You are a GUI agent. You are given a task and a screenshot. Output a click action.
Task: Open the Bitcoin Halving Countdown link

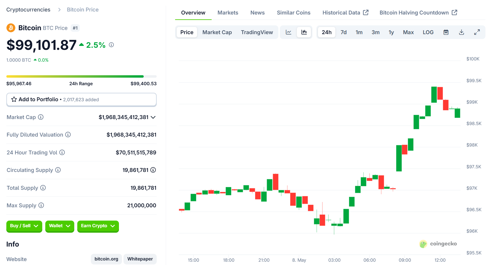pos(418,13)
